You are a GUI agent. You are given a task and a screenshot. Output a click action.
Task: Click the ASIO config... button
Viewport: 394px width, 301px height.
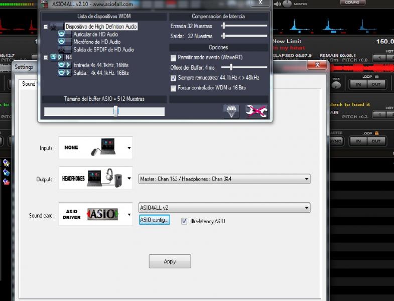pos(154,220)
